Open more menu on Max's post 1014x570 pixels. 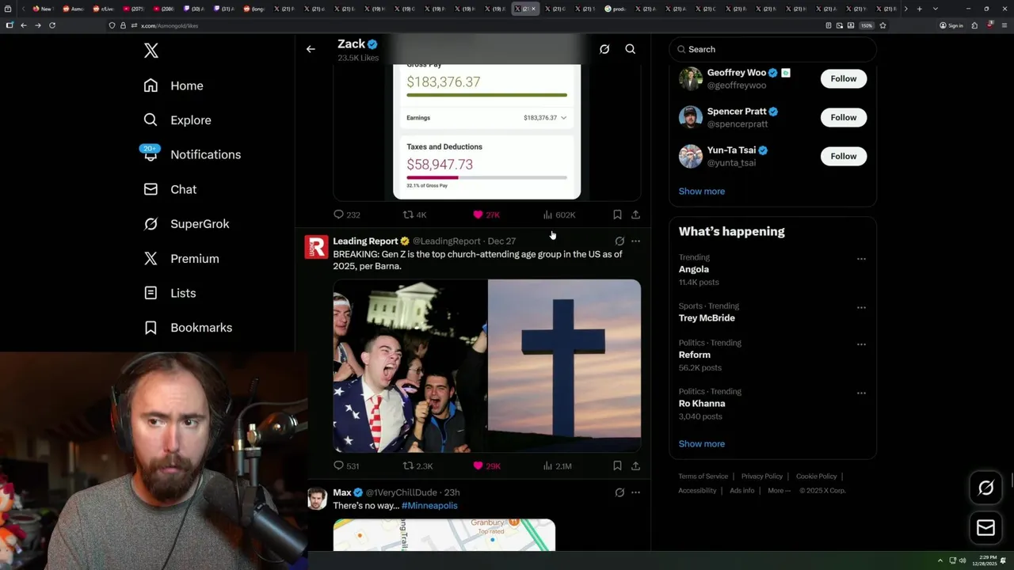point(635,492)
